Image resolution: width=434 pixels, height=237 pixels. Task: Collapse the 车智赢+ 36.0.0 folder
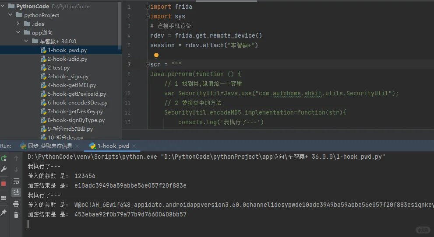click(26, 41)
